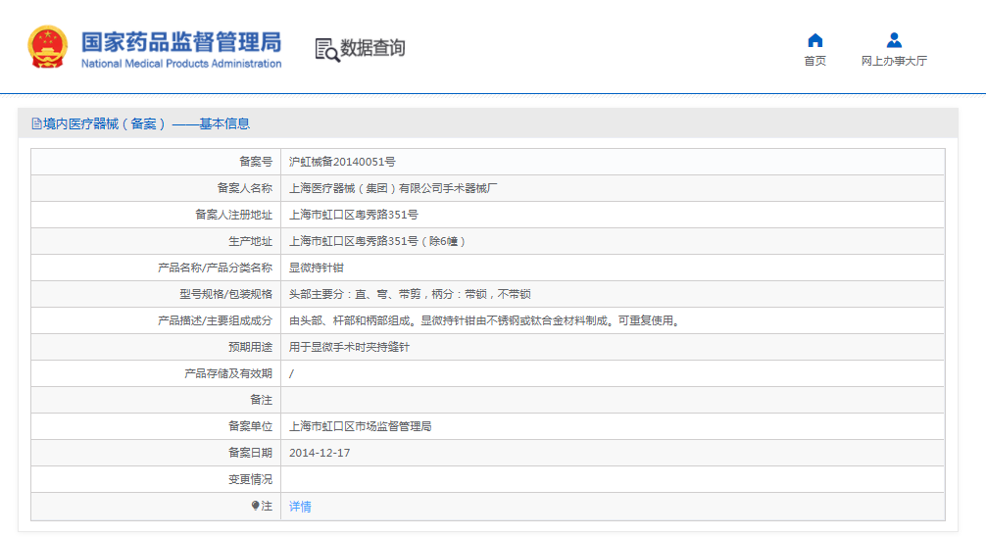This screenshot has height=537, width=986.
Task: Click the filing date 2014-12-17
Action: pos(320,453)
